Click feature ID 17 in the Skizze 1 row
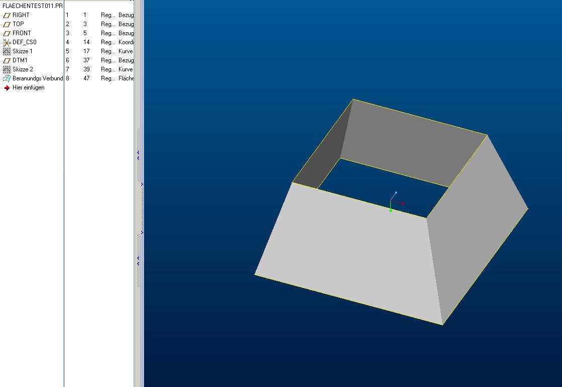The width and height of the screenshot is (562, 387). 86,51
